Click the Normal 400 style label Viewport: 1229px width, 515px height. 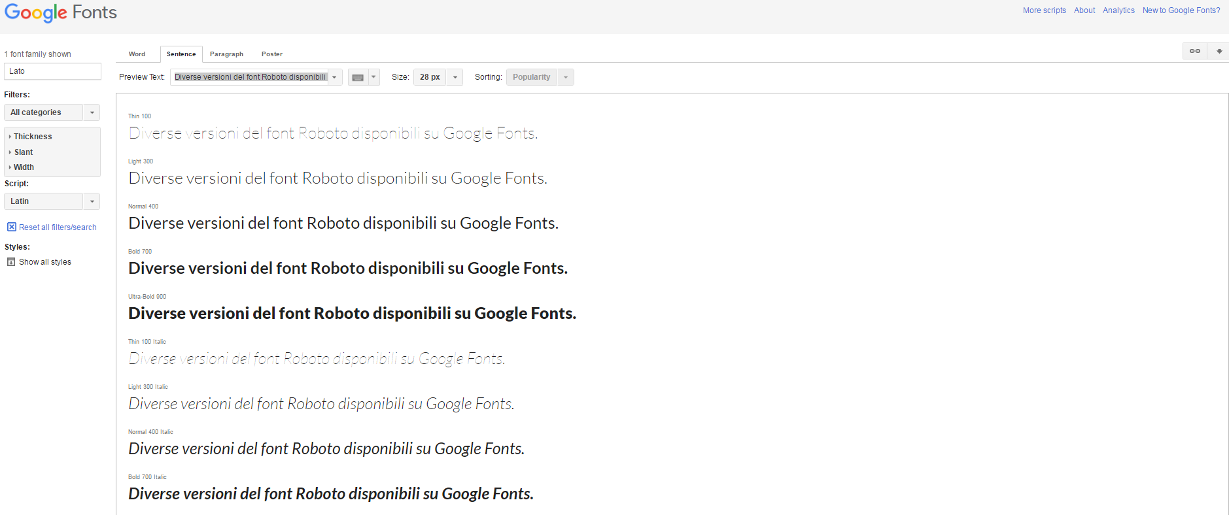pyautogui.click(x=143, y=207)
